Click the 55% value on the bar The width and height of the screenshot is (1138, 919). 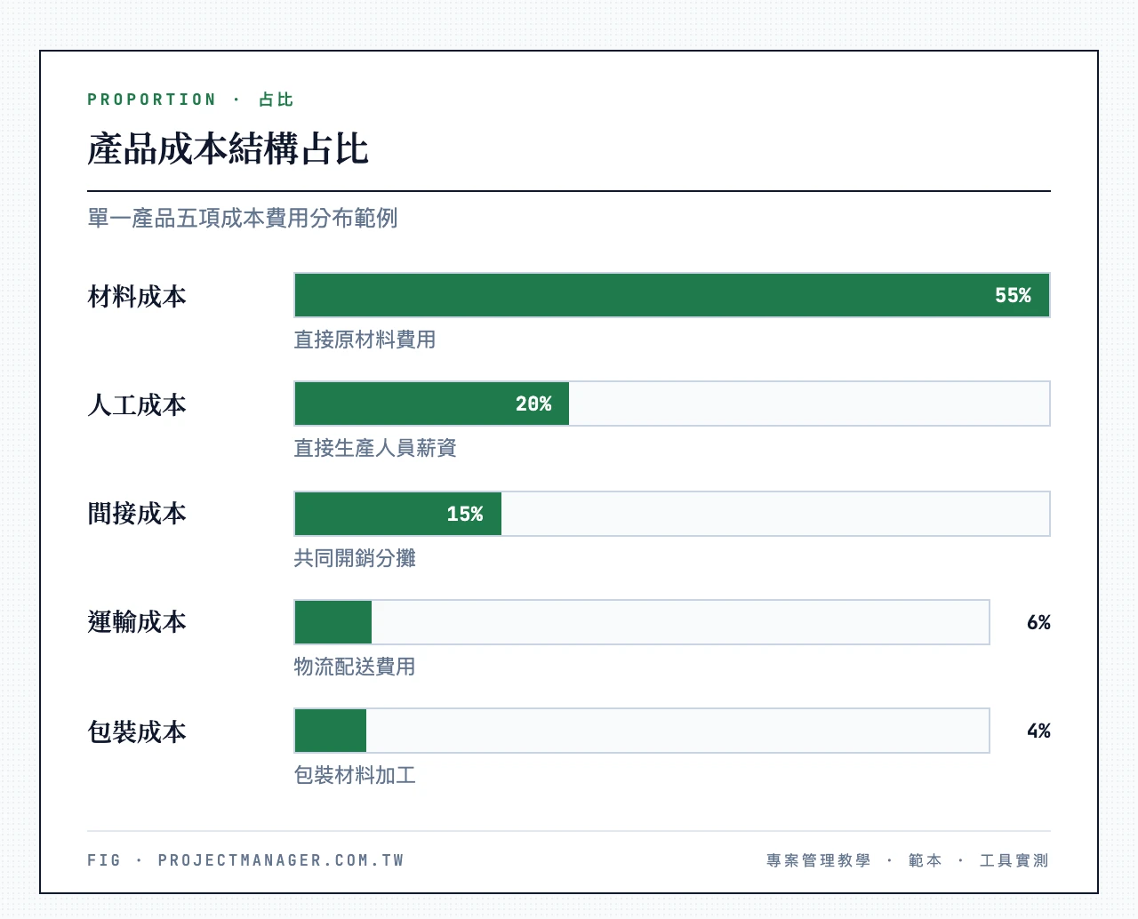[1013, 295]
